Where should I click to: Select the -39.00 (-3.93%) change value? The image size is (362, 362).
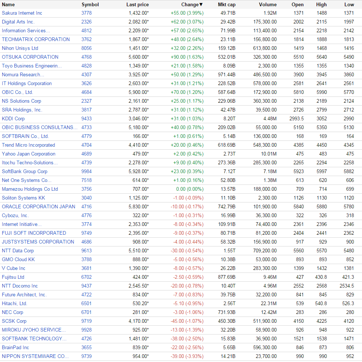click(x=187, y=356)
